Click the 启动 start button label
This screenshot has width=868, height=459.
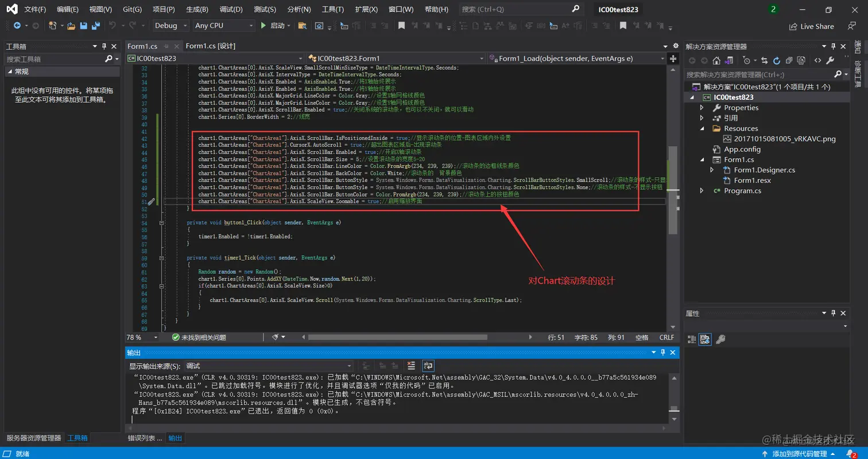tap(277, 26)
